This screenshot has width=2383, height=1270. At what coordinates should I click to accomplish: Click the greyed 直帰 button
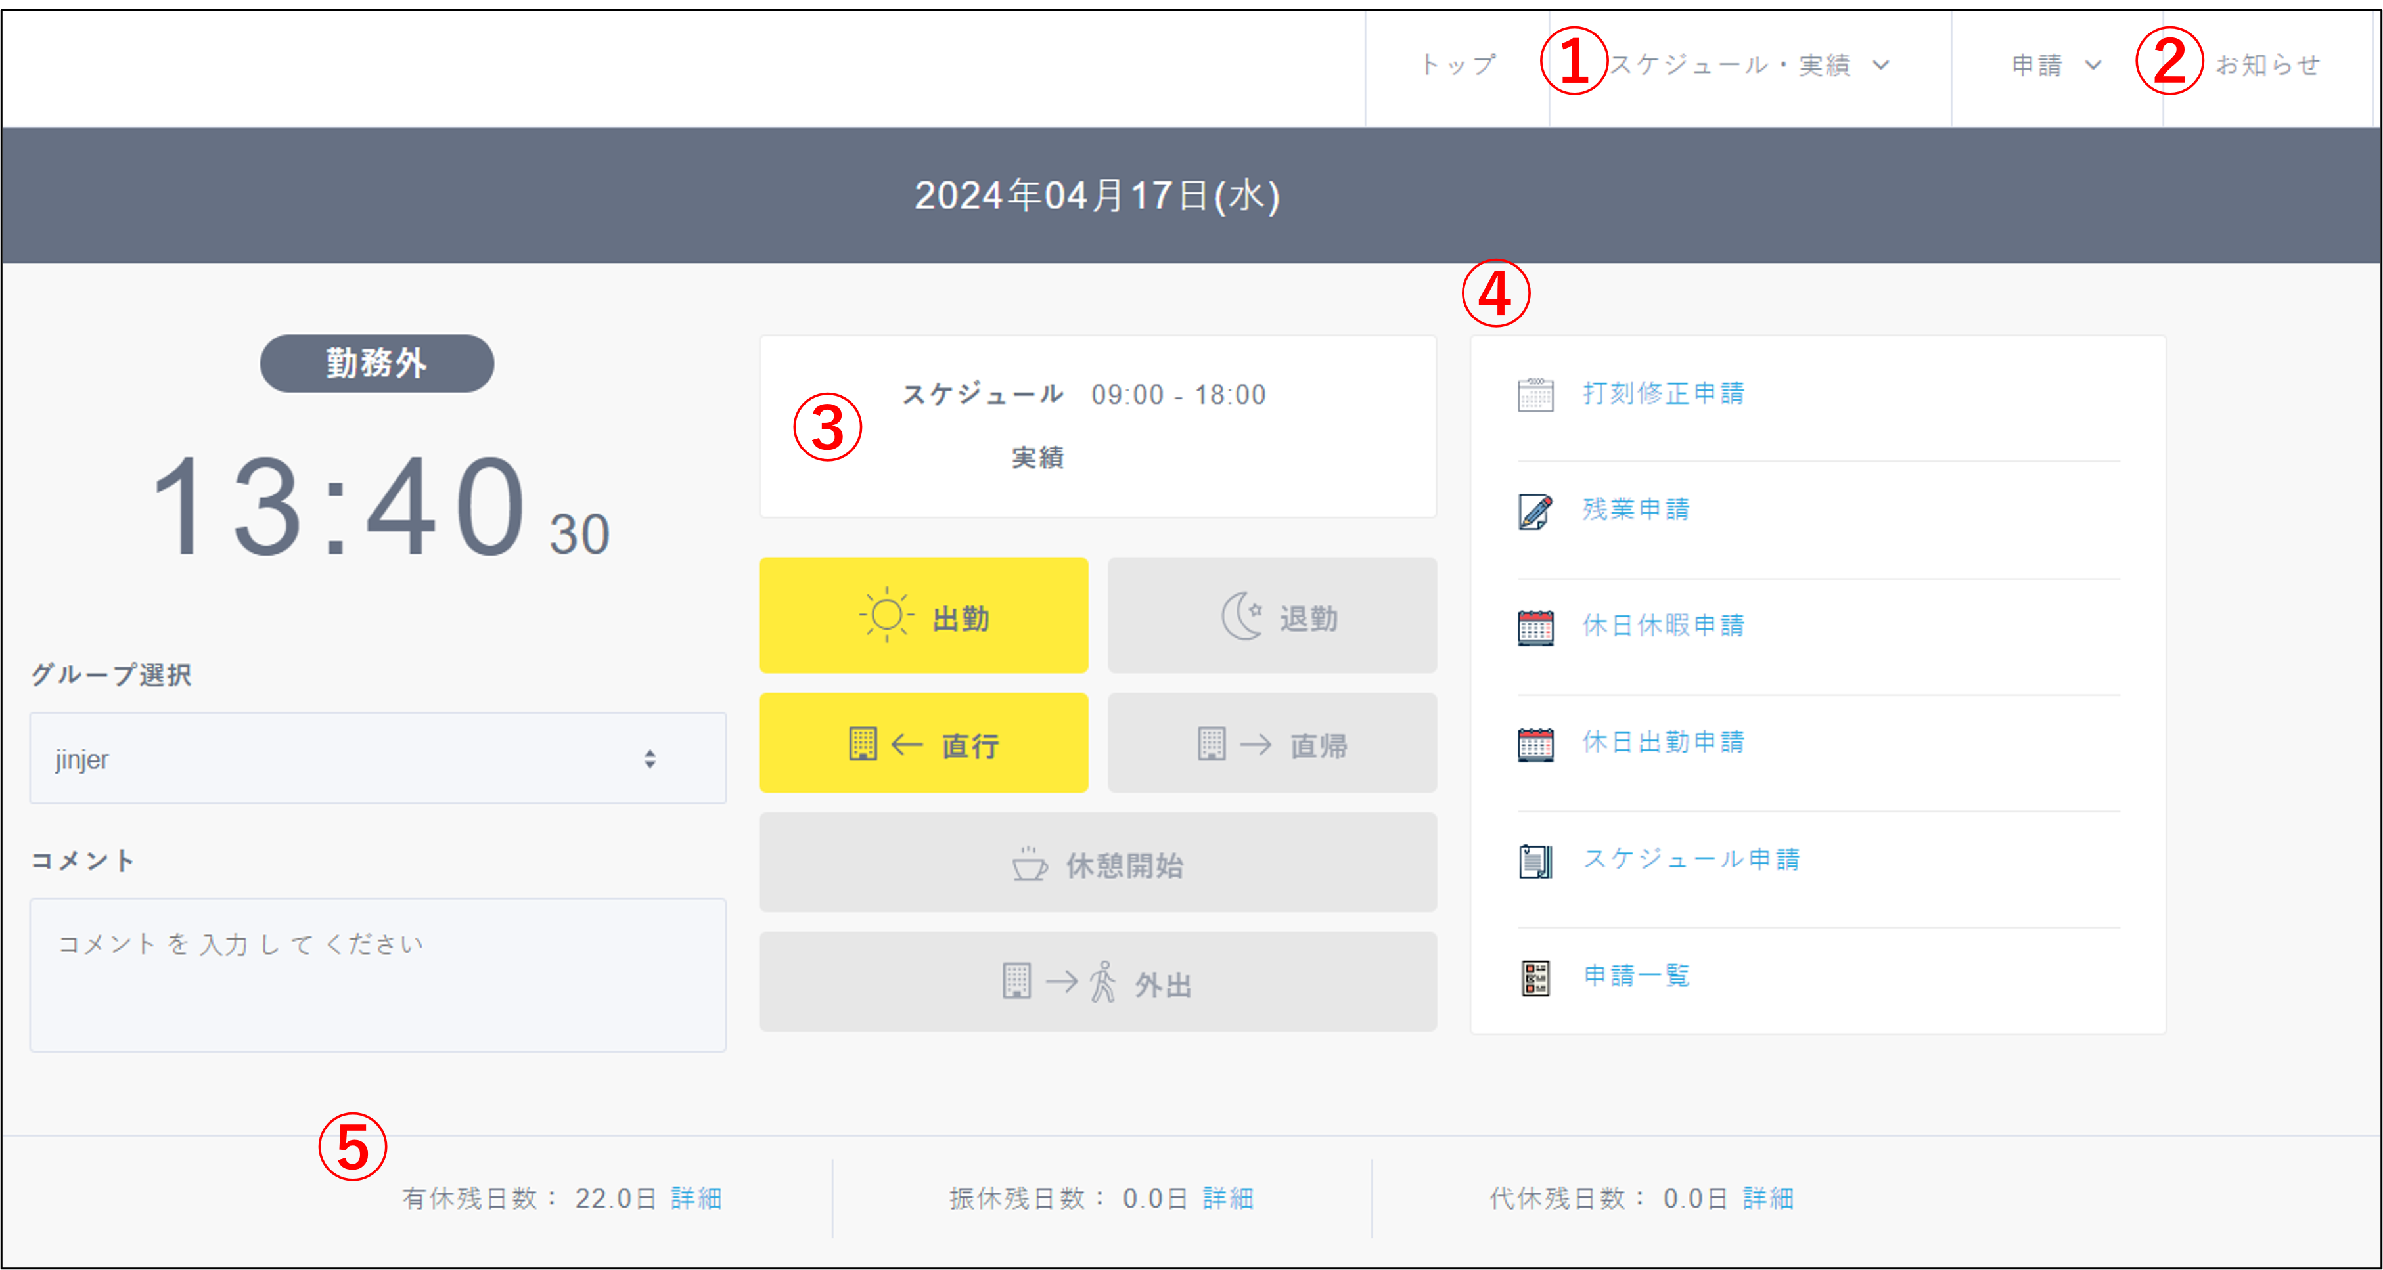coord(1271,743)
